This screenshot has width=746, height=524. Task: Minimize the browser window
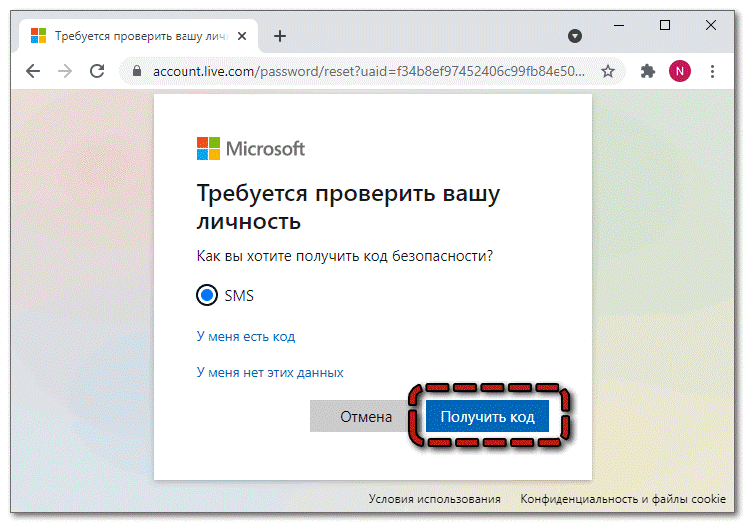(619, 25)
